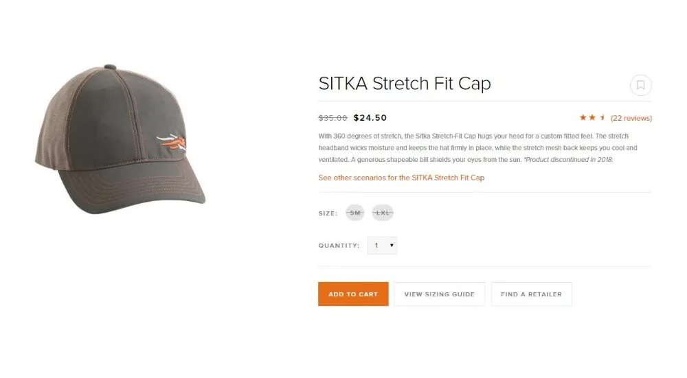Click the second orange rating star
687x378 pixels.
[x=592, y=117]
